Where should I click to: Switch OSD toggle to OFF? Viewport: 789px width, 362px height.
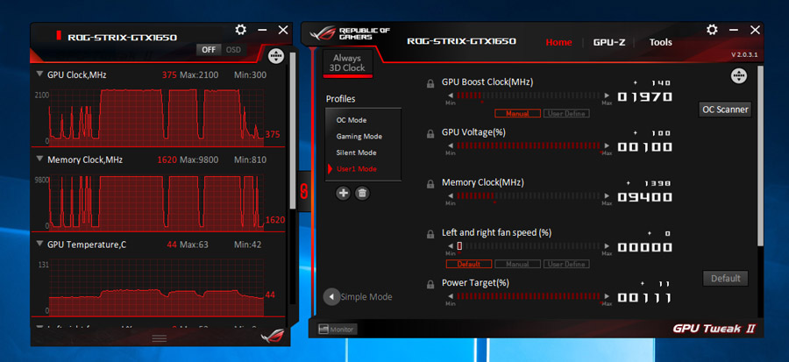209,50
